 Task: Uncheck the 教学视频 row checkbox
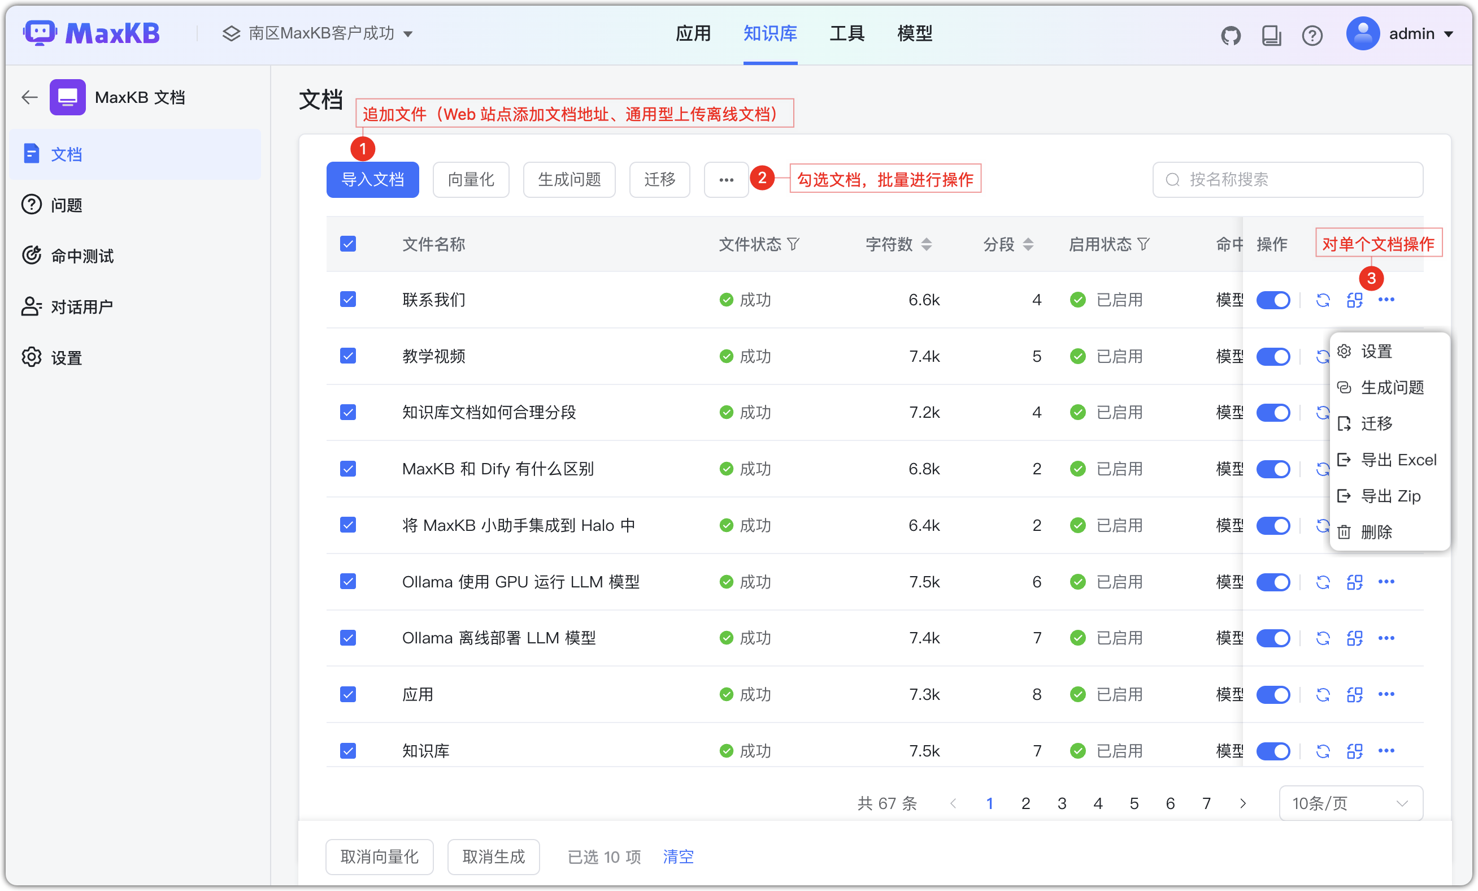click(x=348, y=356)
